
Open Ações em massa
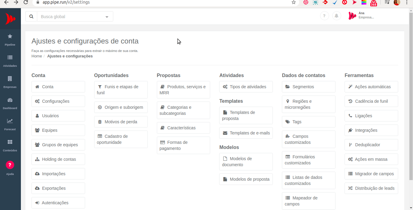pos(371,159)
